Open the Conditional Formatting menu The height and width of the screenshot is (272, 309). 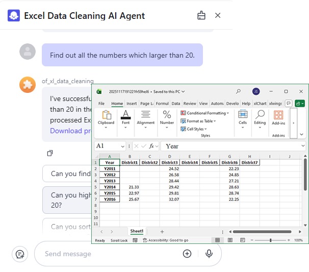click(x=204, y=113)
